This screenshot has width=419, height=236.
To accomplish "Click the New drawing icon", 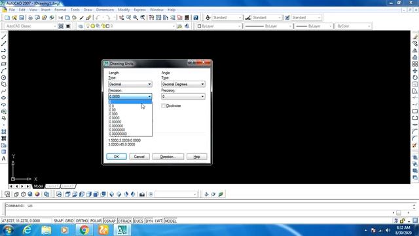I will [x=7, y=18].
